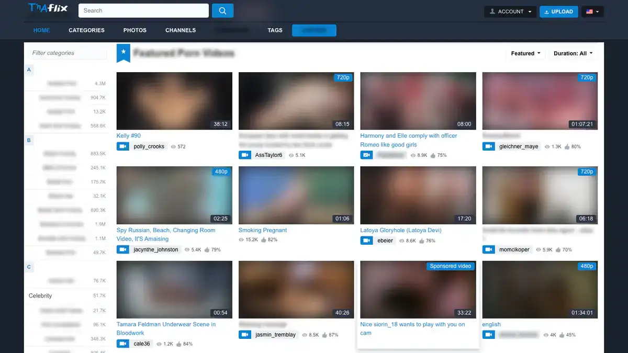Click the 720p badge on the 06:18 video
628x353 pixels.
point(587,172)
